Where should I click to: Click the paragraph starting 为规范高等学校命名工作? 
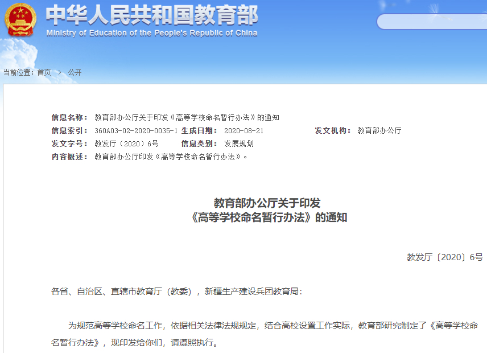tap(265, 334)
